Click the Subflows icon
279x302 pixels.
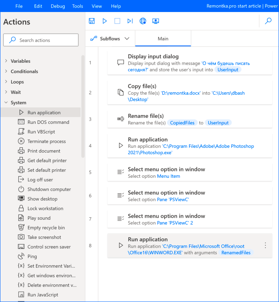coord(94,39)
